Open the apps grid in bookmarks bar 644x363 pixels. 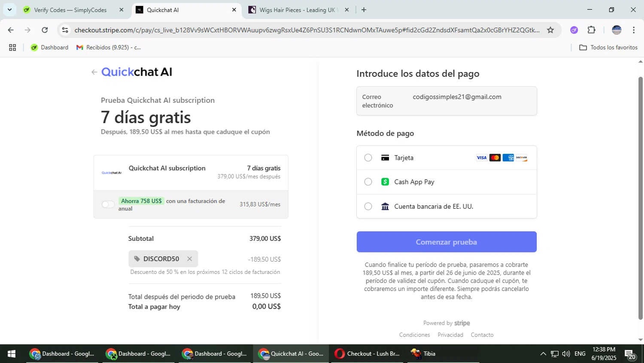[12, 48]
